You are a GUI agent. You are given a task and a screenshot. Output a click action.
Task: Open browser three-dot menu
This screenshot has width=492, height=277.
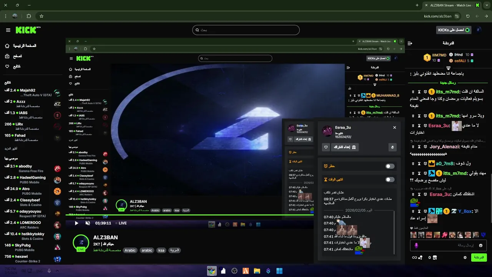click(x=5, y=16)
